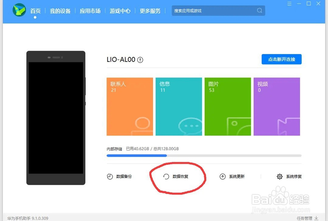Click the 点击断开连接 disconnect button
This screenshot has height=221, width=328.
(281, 59)
